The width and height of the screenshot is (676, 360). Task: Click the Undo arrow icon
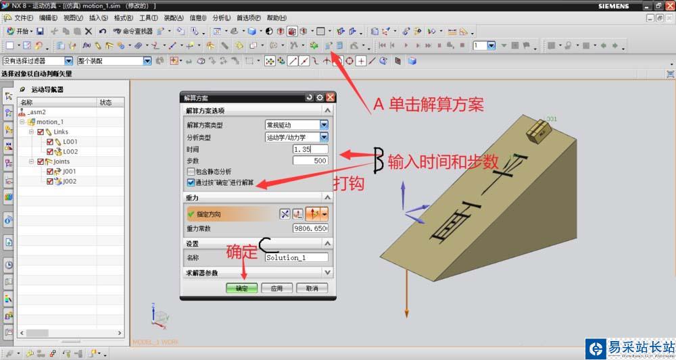coord(102,31)
